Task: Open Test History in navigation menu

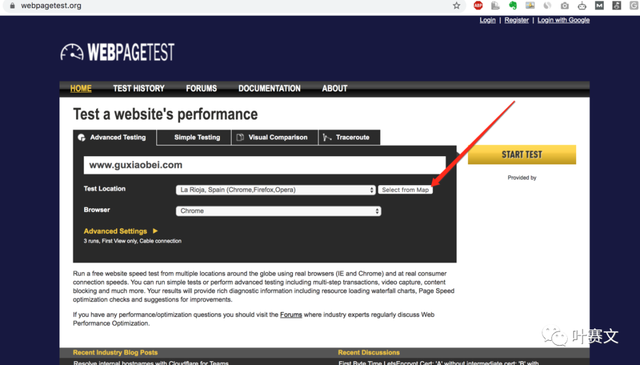Action: [139, 89]
